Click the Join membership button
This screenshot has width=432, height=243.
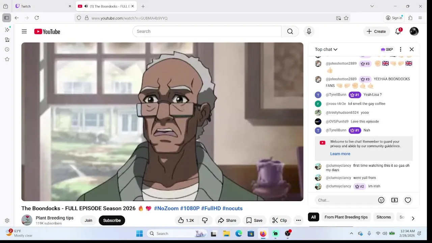pyautogui.click(x=88, y=220)
